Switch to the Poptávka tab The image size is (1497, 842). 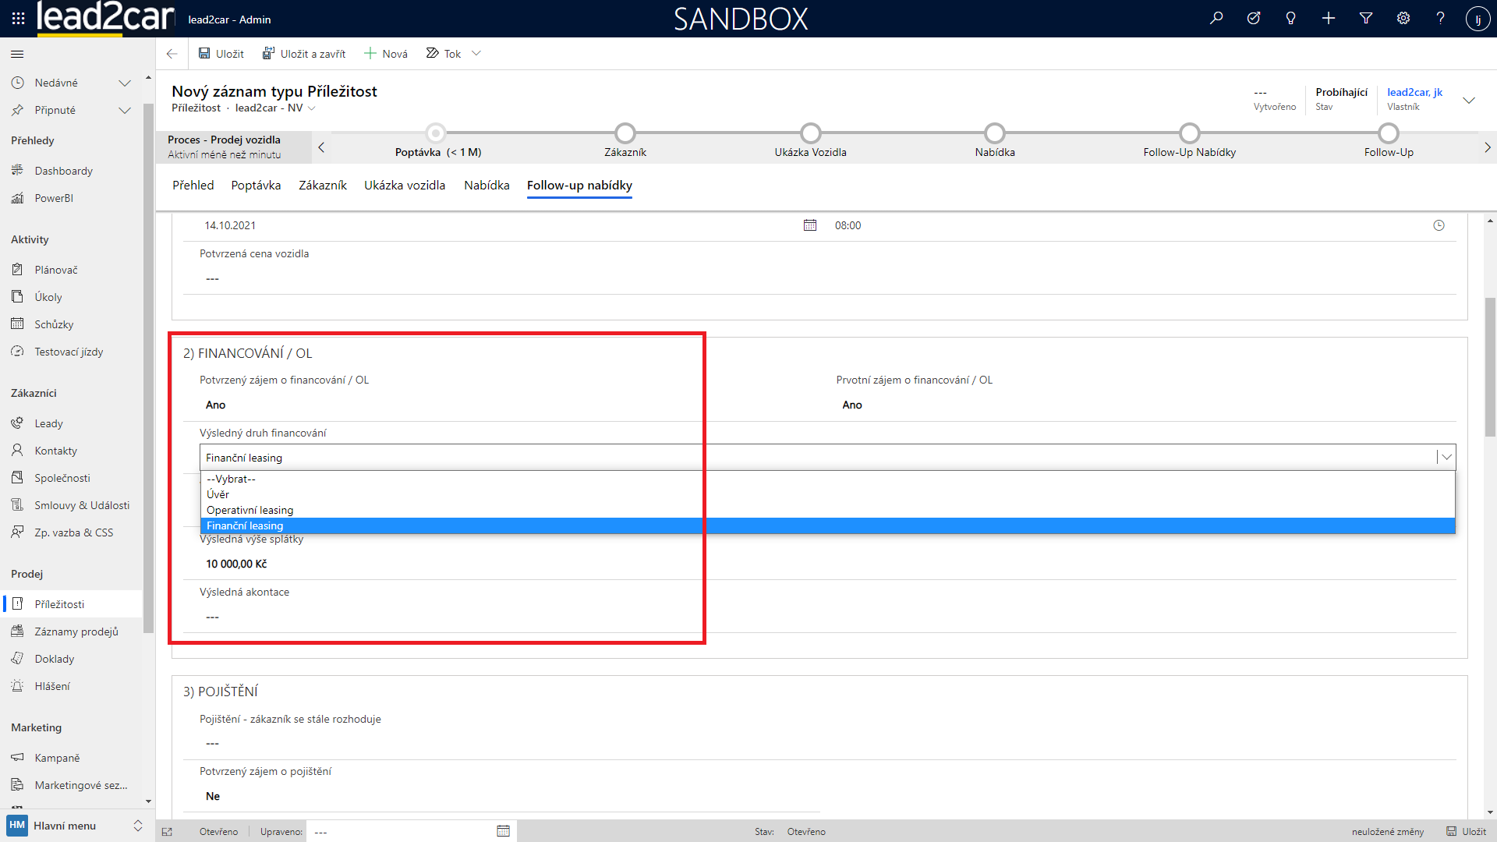tap(256, 186)
